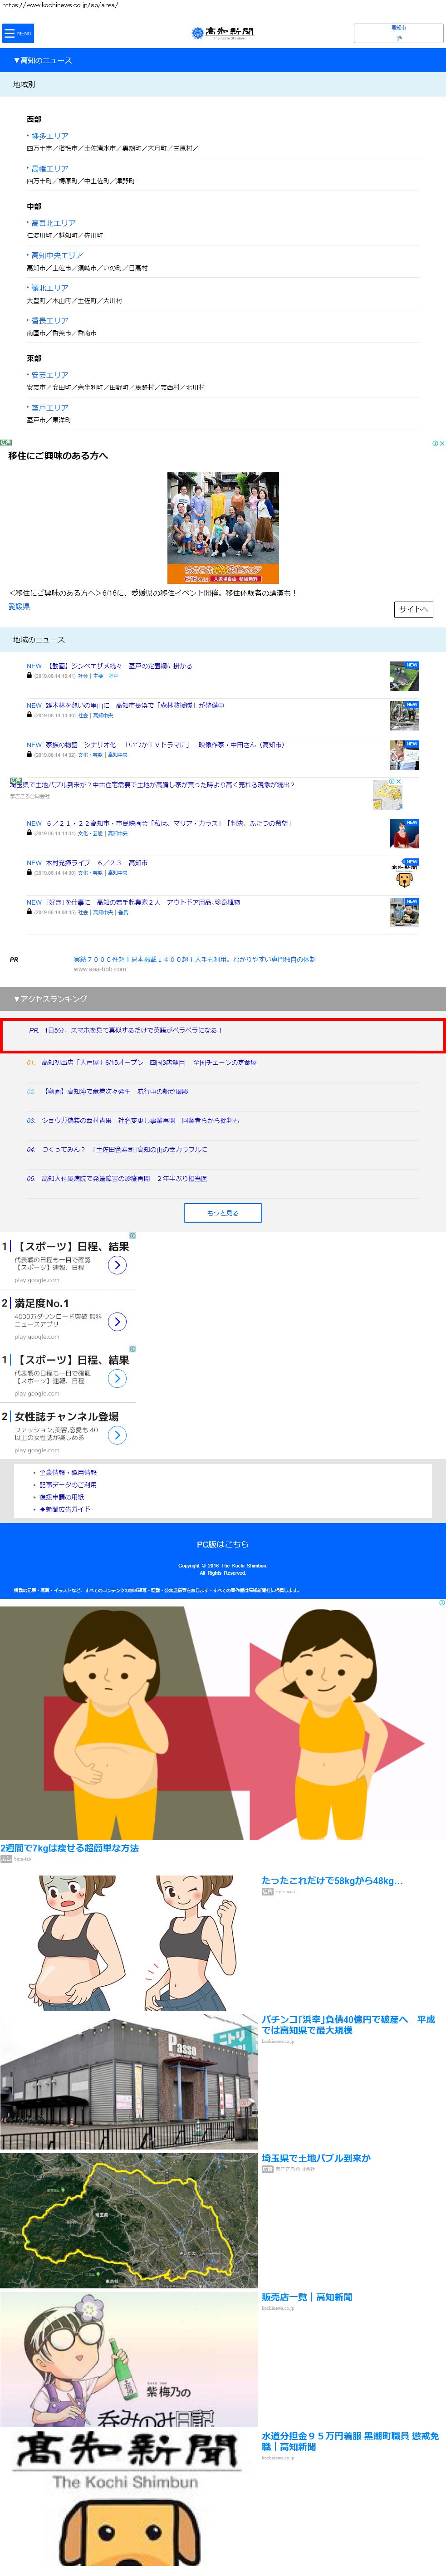446x2576 pixels.
Task: Open the 高吾北エリア link
Action: coord(53,223)
